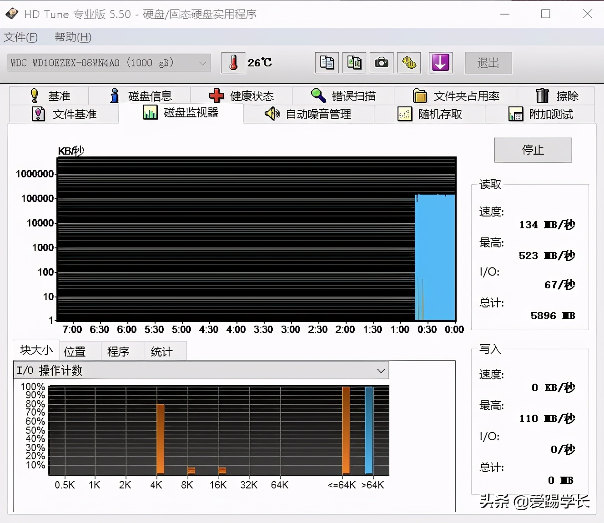Click the copy information to clipboard icon
This screenshot has width=604, height=523.
click(x=327, y=63)
